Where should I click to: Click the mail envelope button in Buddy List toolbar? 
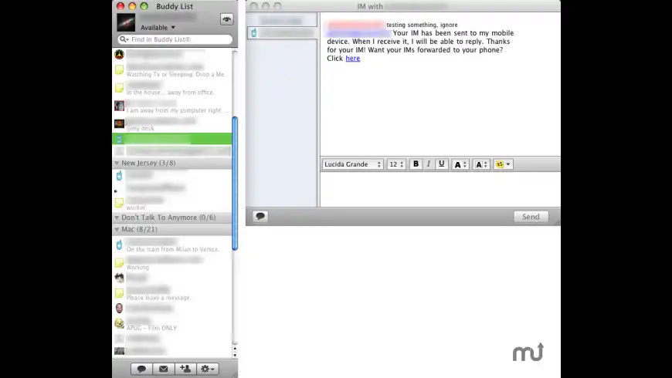pos(163,369)
